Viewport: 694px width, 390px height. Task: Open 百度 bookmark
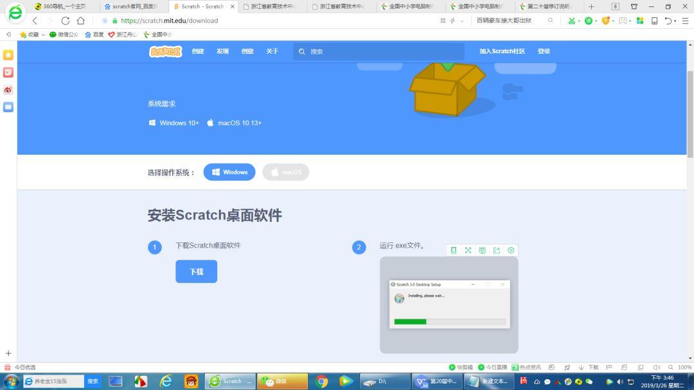tap(94, 35)
